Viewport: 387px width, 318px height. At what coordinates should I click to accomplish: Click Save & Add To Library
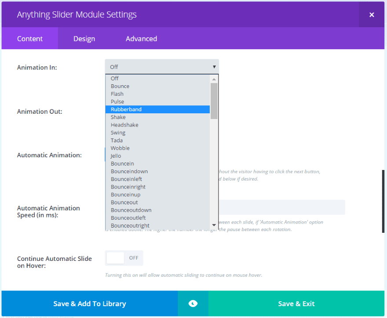tap(90, 304)
